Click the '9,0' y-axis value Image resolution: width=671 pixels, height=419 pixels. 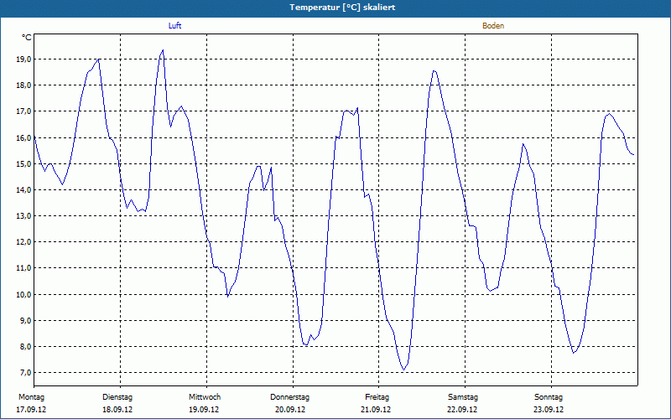pyautogui.click(x=26, y=320)
